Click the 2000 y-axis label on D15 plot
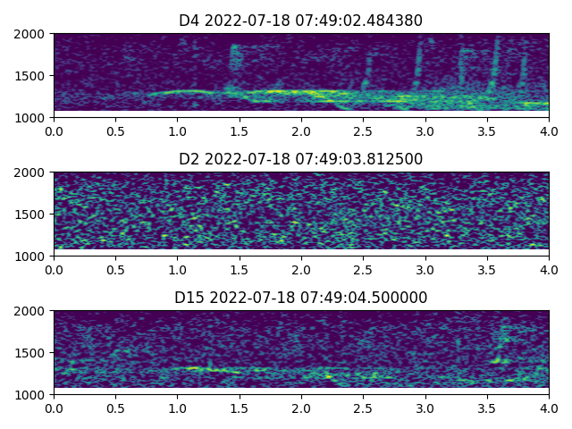 pyautogui.click(x=31, y=311)
